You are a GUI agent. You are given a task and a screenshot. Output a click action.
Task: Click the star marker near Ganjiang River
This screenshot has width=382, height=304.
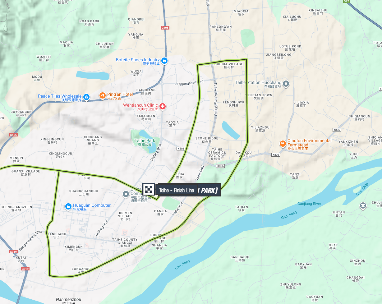point(363,205)
